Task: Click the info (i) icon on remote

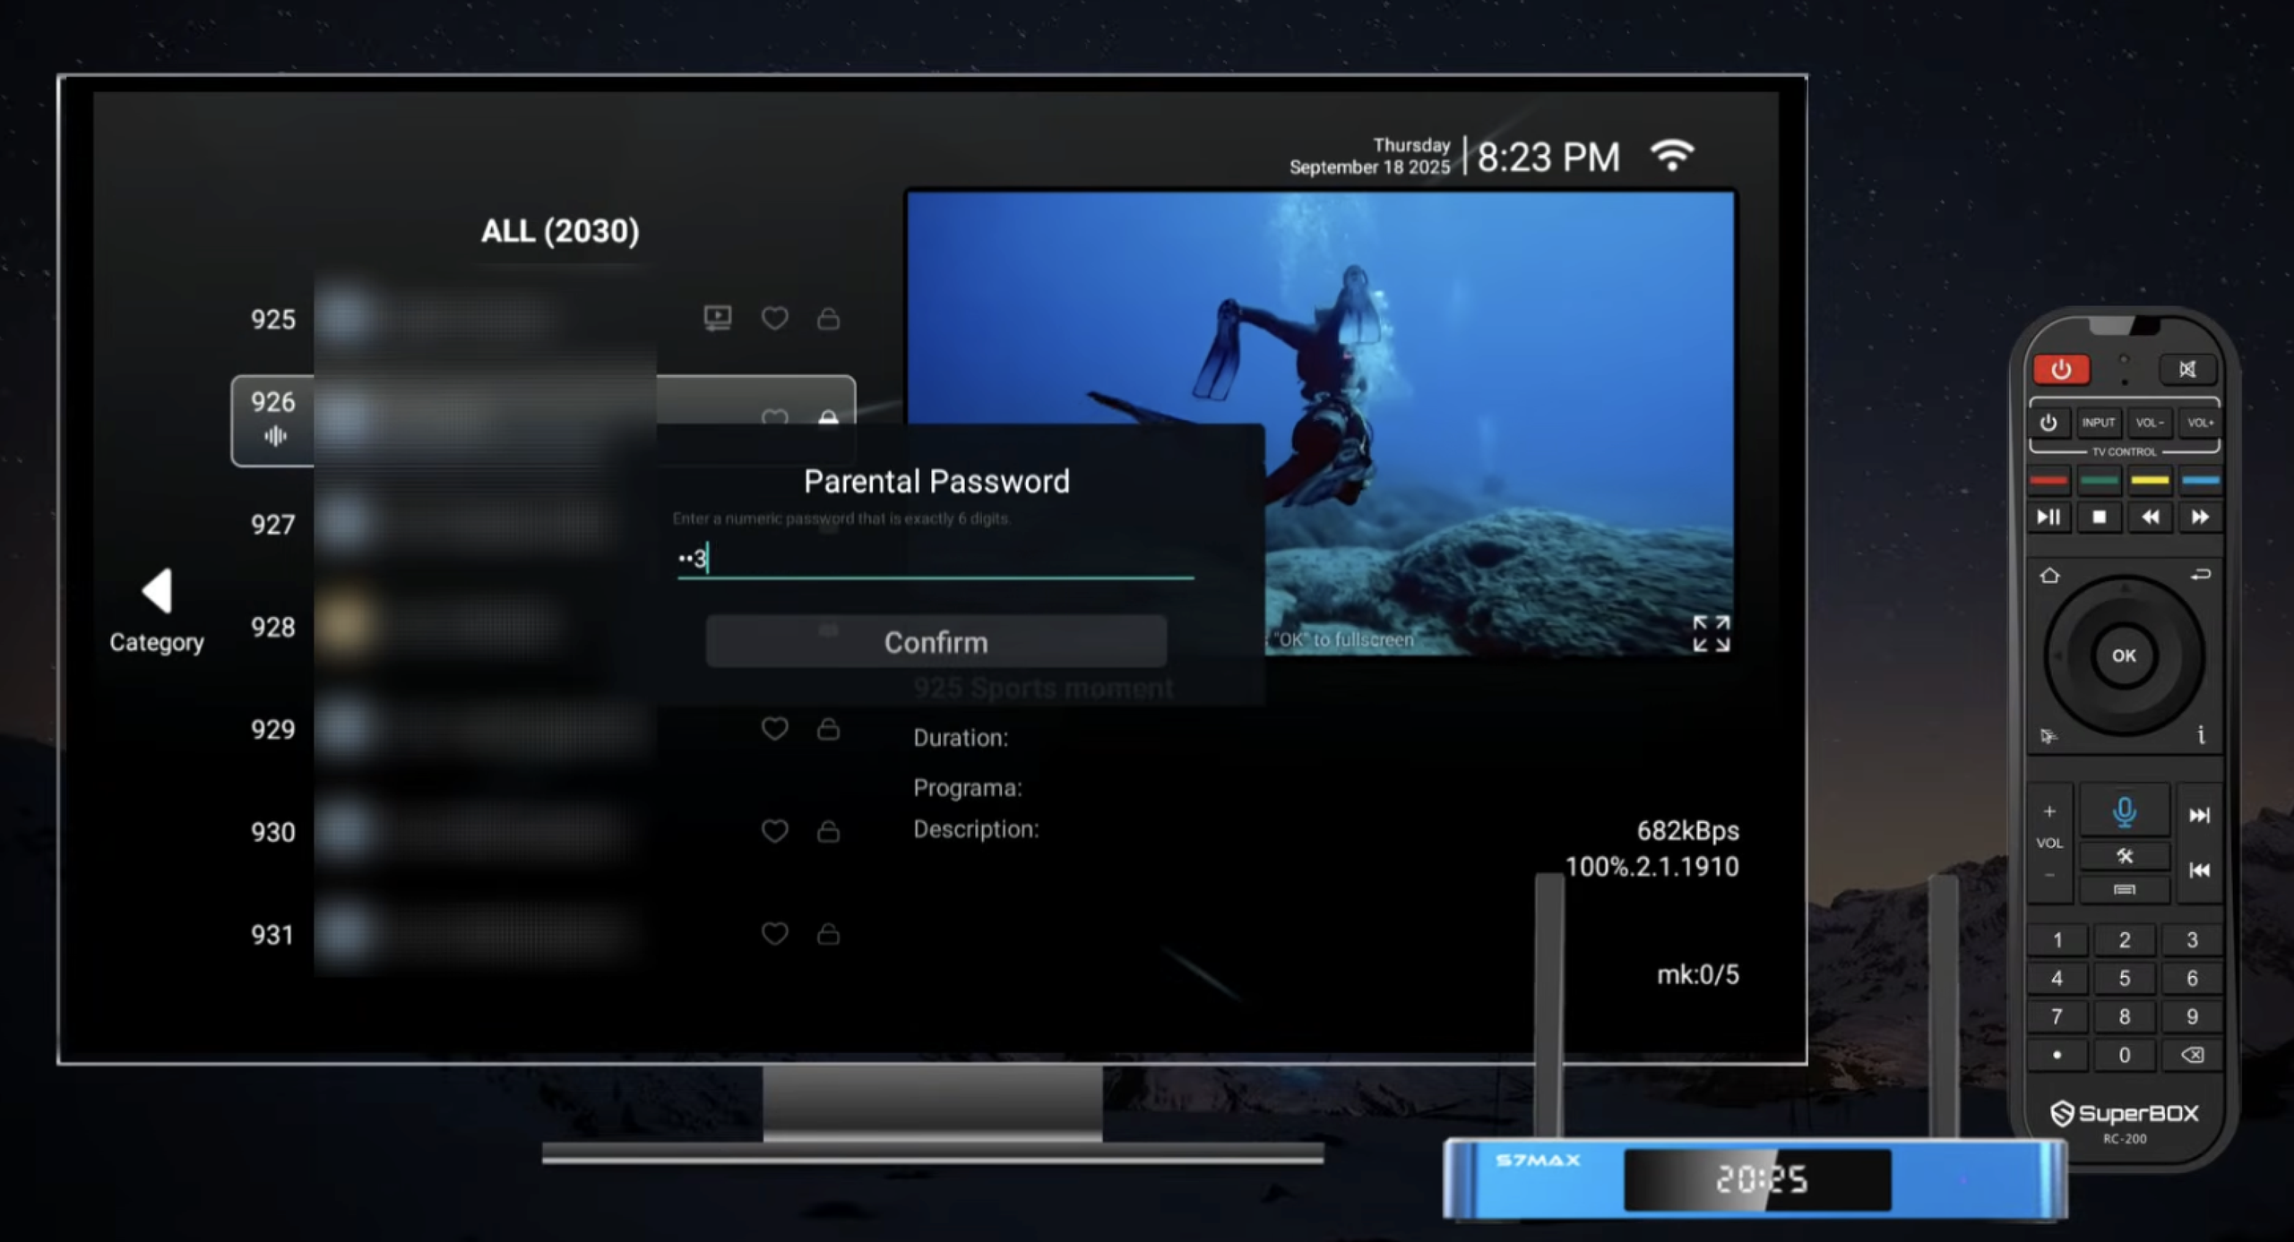Action: [x=2200, y=735]
